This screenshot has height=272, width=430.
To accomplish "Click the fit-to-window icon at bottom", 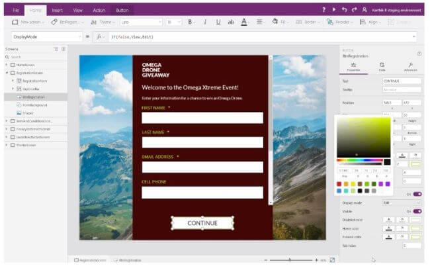I will click(332, 260).
